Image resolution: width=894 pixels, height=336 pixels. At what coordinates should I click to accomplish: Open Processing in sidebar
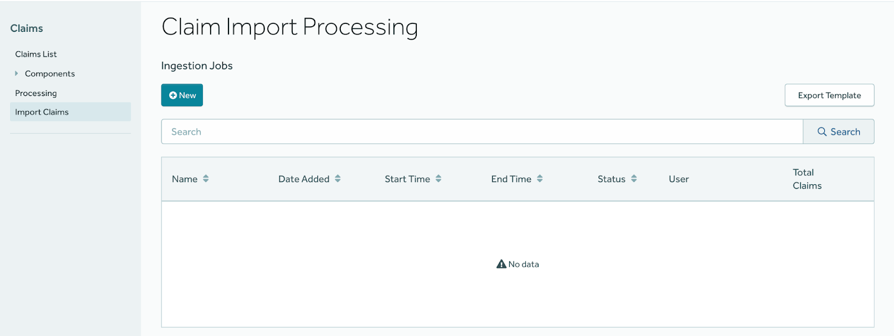(x=36, y=93)
